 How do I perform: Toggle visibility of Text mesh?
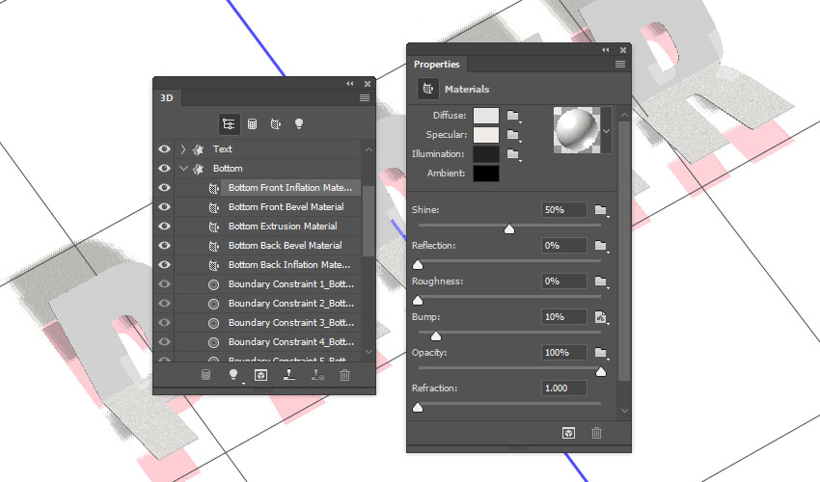tap(164, 149)
